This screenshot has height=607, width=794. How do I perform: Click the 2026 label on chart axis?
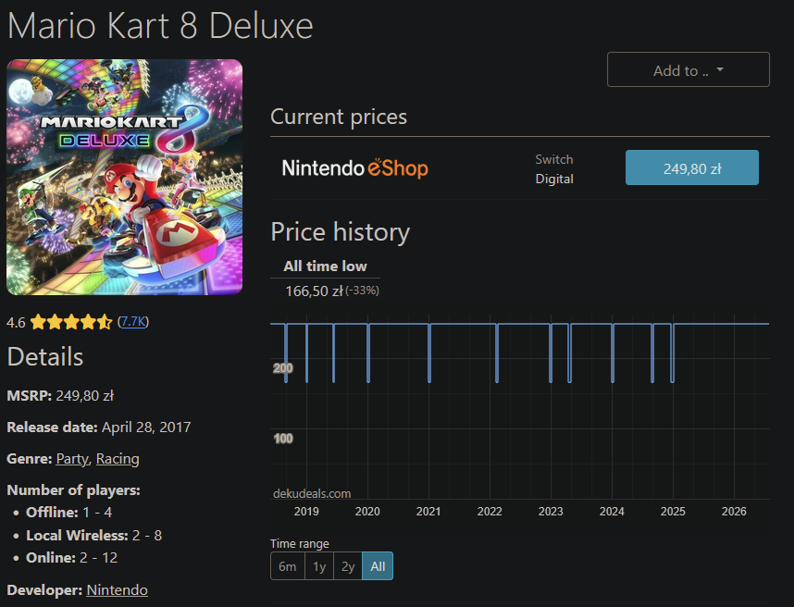[x=734, y=512]
